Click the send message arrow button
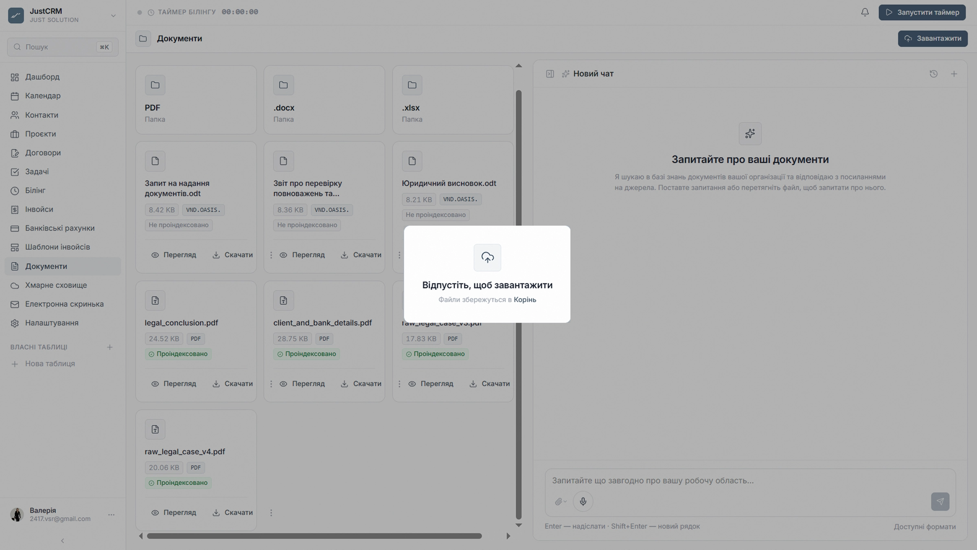This screenshot has height=550, width=977. (x=940, y=502)
